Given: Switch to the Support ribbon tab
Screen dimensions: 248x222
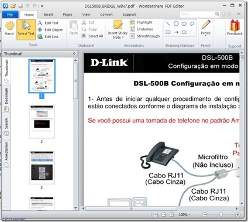Looking at the screenshot, I should pyautogui.click(x=129, y=15).
